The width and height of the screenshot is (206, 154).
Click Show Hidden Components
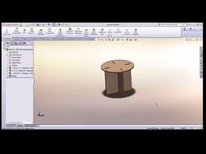[60, 33]
